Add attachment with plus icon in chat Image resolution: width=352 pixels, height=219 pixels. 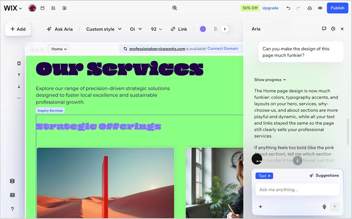click(261, 206)
